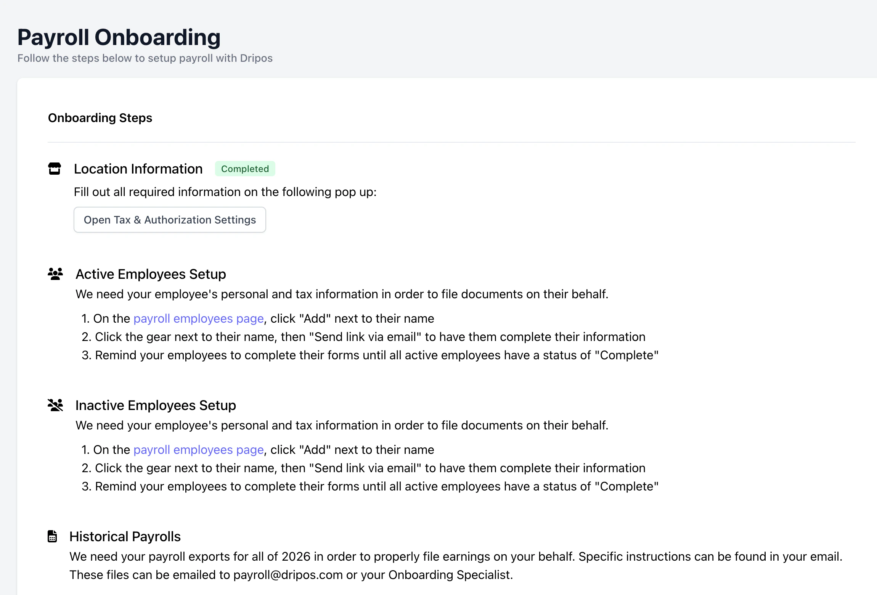Select the Active Employees Setup heading
Viewport: 877px width, 595px height.
tap(151, 274)
